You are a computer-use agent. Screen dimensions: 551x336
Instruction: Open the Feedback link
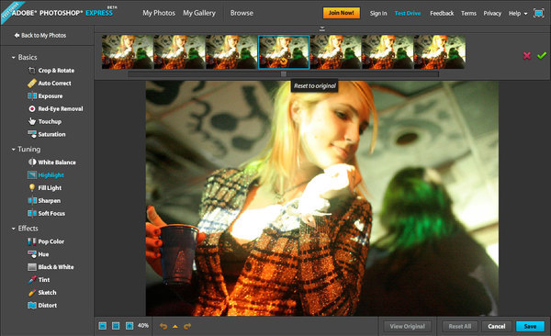pos(442,14)
